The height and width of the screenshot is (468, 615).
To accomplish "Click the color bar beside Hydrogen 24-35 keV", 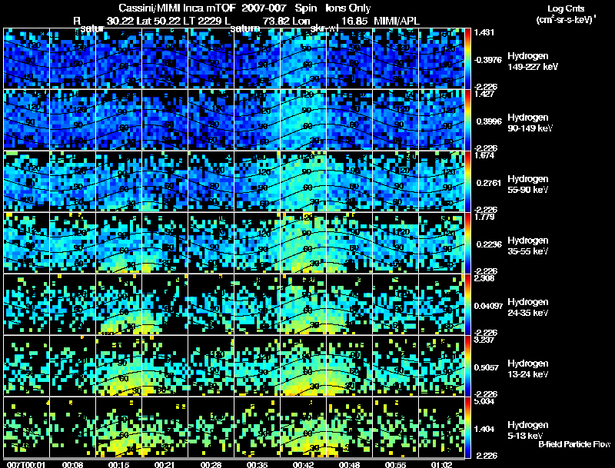I will point(467,304).
